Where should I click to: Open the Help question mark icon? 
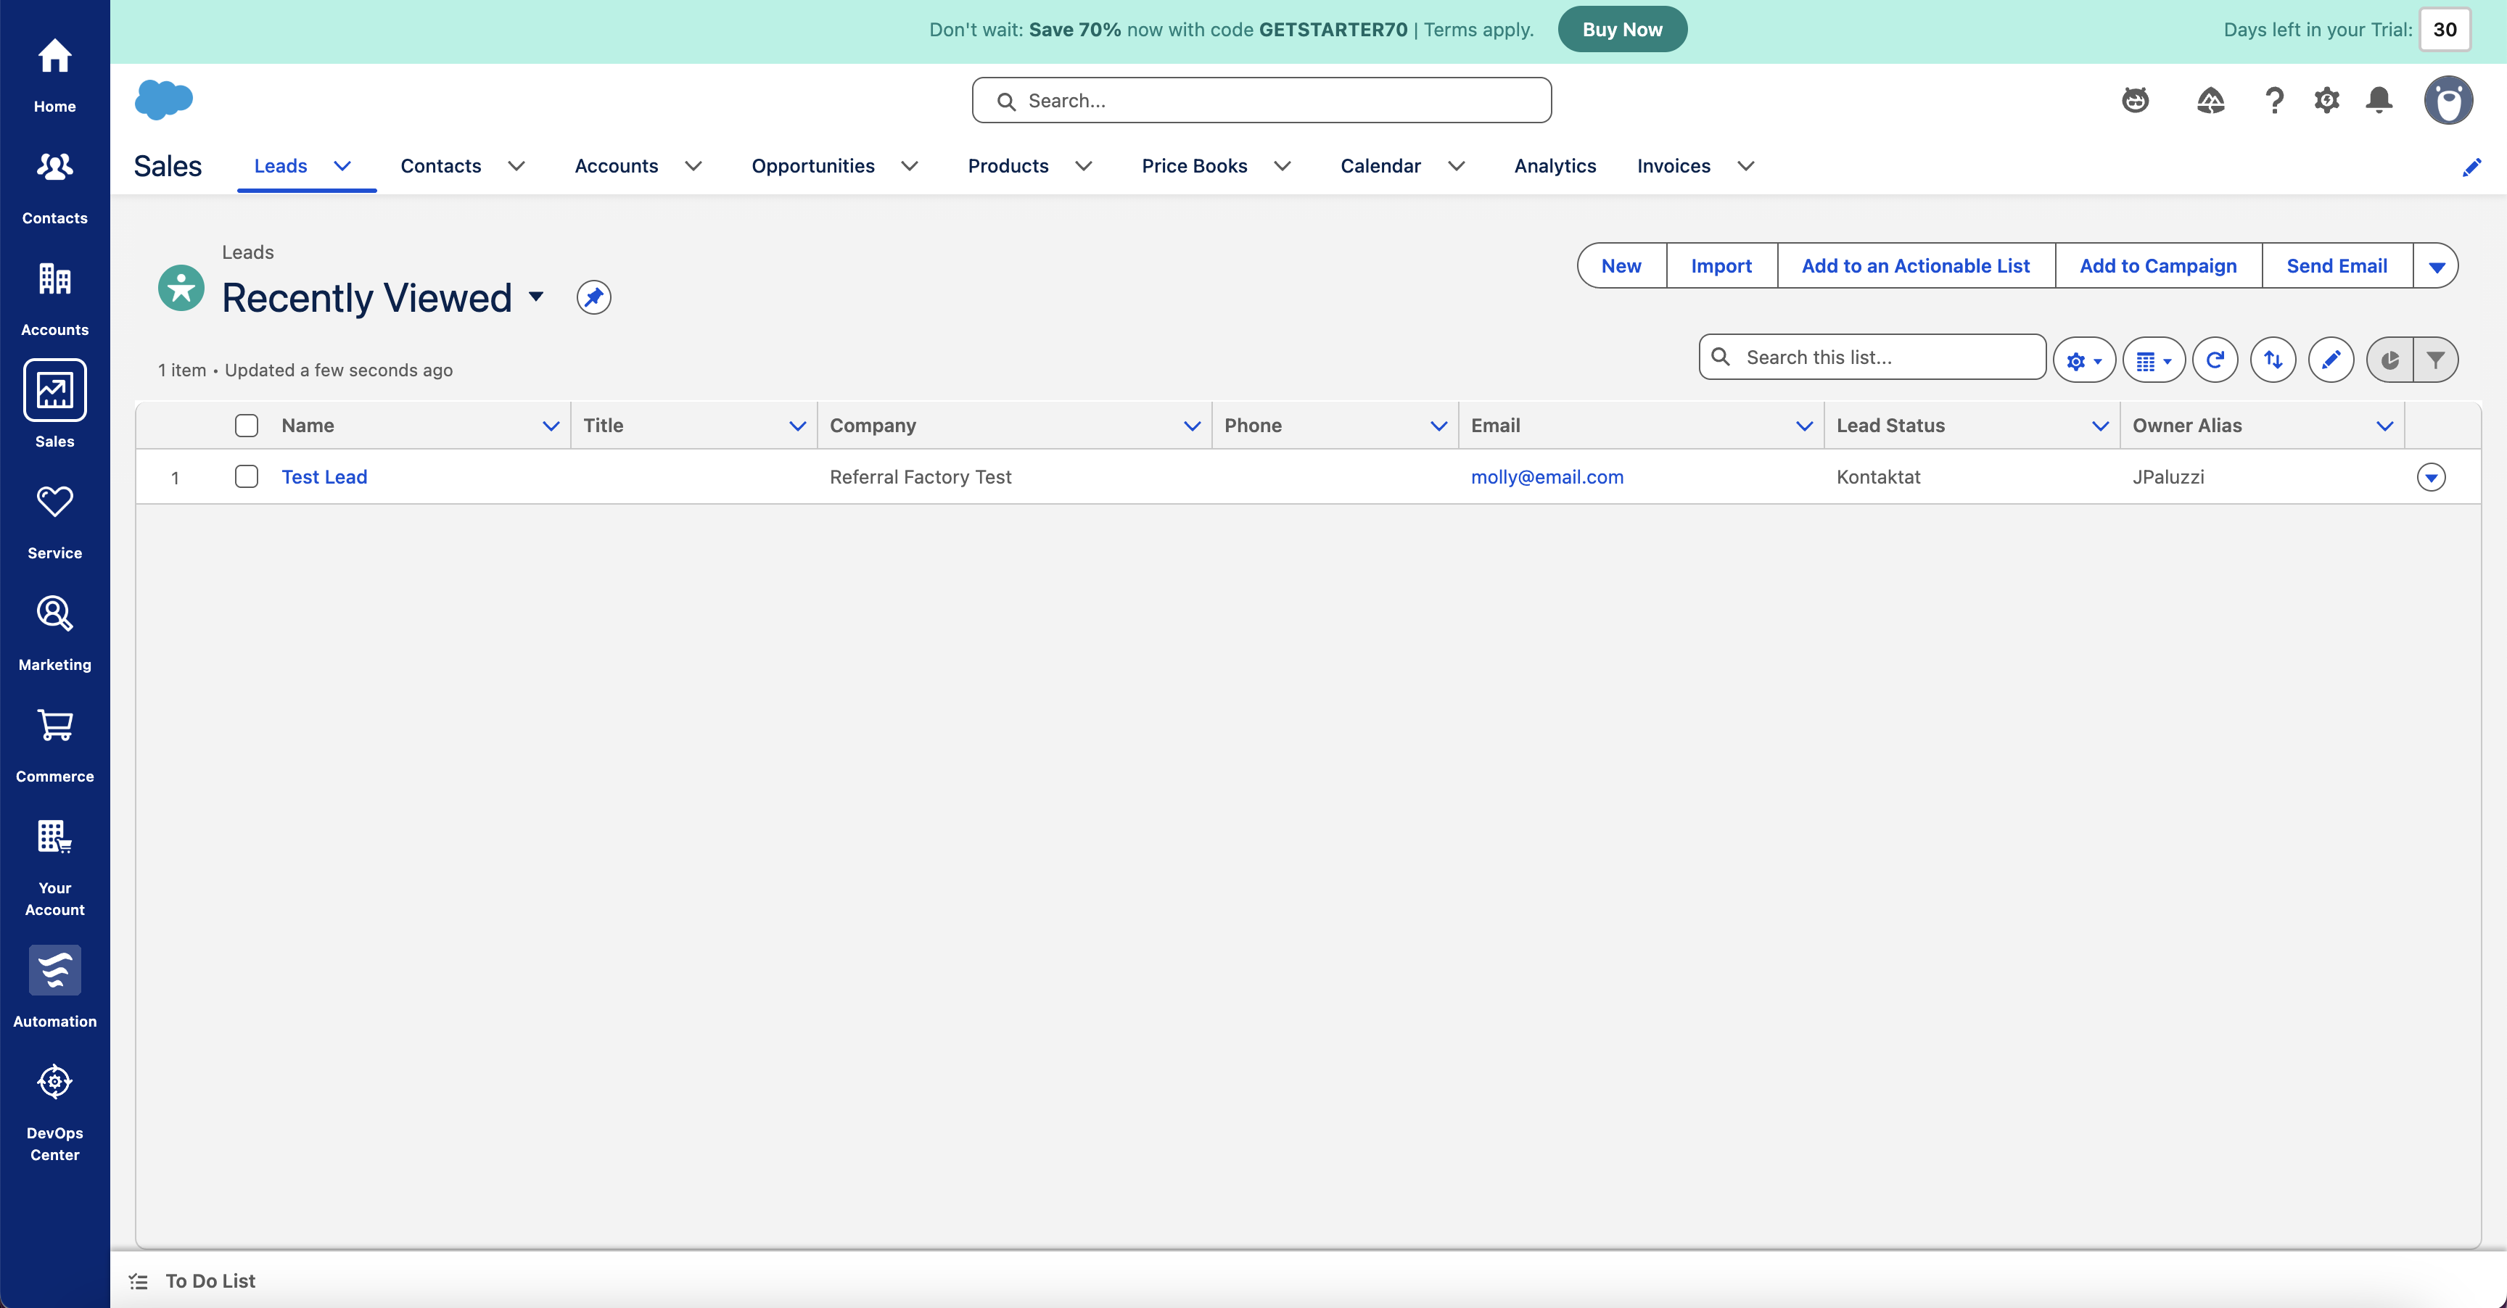[2274, 100]
